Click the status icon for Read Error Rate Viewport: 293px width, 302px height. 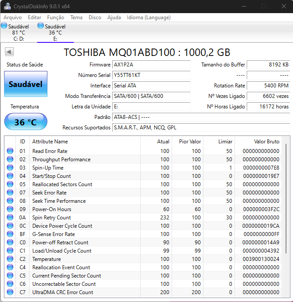point(10,151)
